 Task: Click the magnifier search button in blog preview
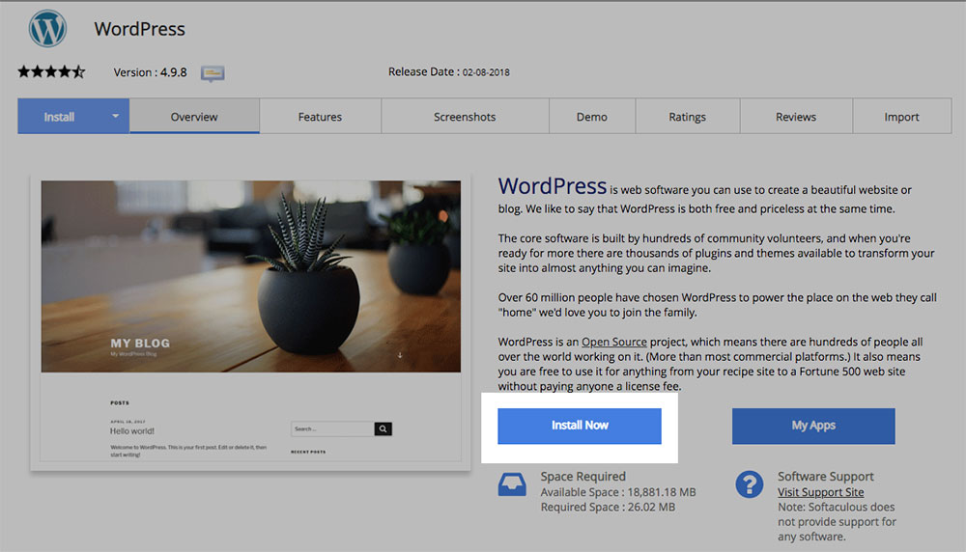pos(383,429)
